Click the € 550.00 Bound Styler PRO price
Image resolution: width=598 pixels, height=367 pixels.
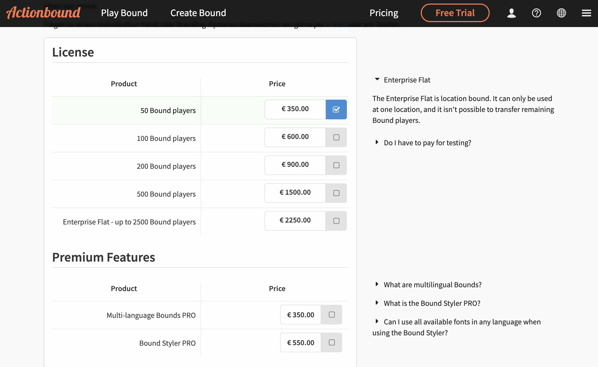(301, 343)
